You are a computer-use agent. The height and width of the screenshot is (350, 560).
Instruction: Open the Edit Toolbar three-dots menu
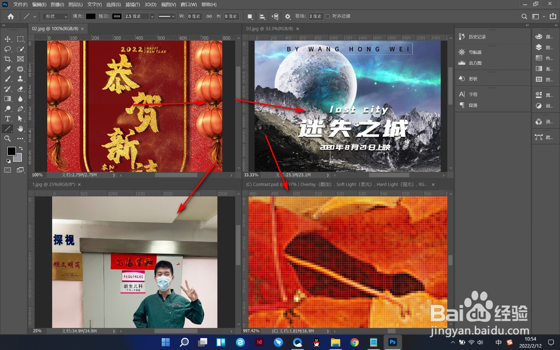pos(21,139)
